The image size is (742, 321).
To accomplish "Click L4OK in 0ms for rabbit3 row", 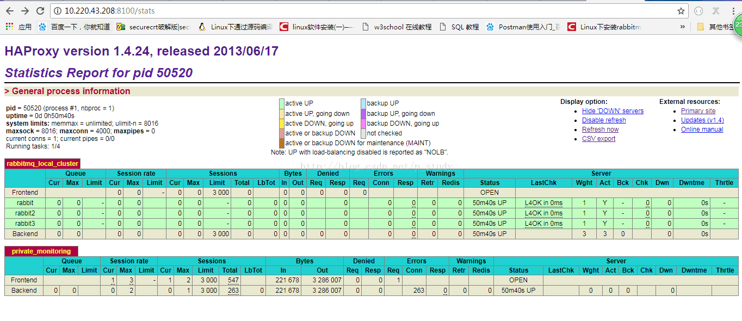I will (543, 224).
